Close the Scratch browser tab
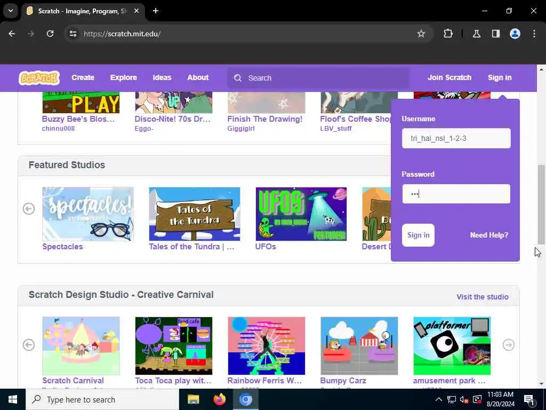The image size is (546, 410). pyautogui.click(x=136, y=11)
